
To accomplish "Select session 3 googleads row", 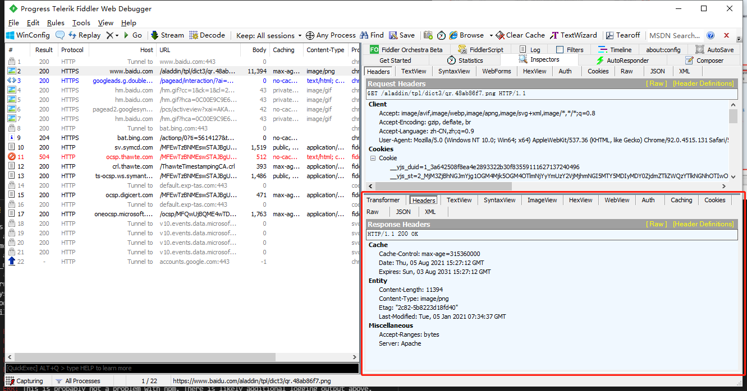I will click(182, 81).
